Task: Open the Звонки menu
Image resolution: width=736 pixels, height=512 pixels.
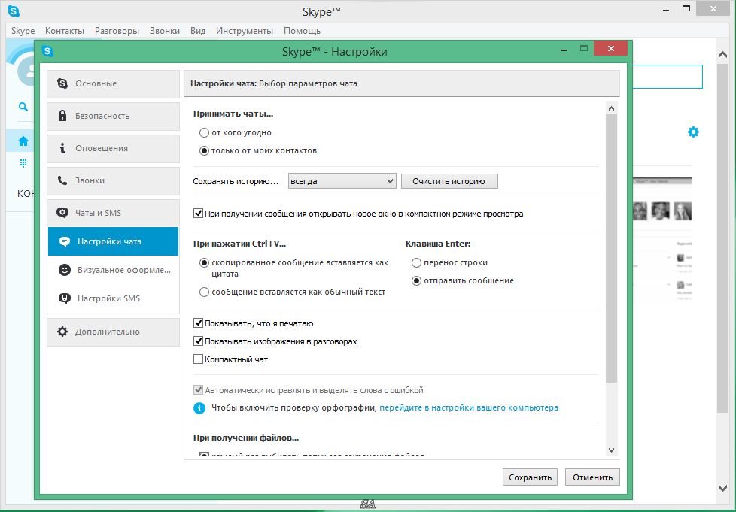Action: click(165, 31)
